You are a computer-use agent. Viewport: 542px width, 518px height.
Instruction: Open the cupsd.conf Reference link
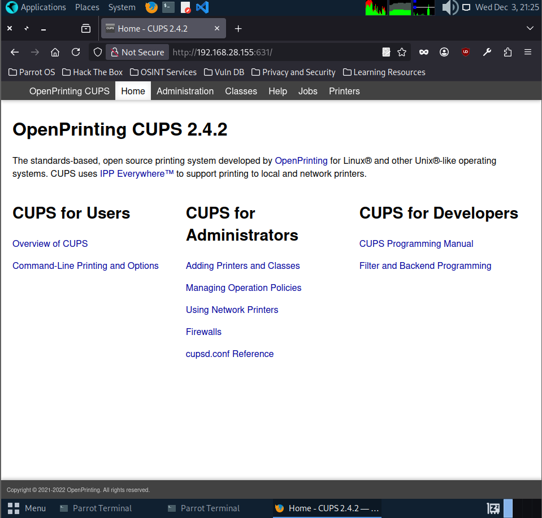click(229, 354)
